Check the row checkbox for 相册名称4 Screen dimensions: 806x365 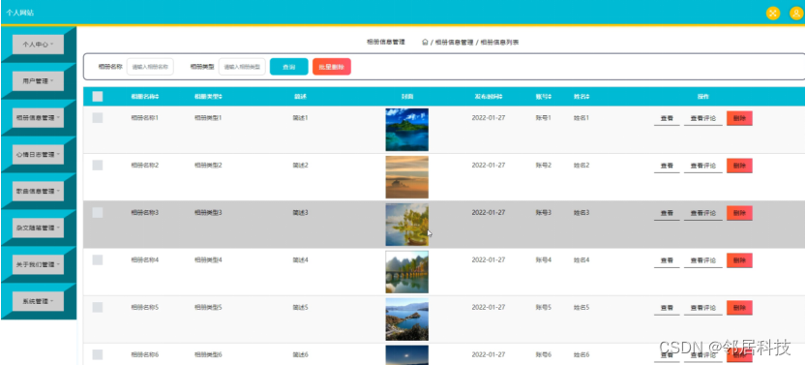coord(98,259)
